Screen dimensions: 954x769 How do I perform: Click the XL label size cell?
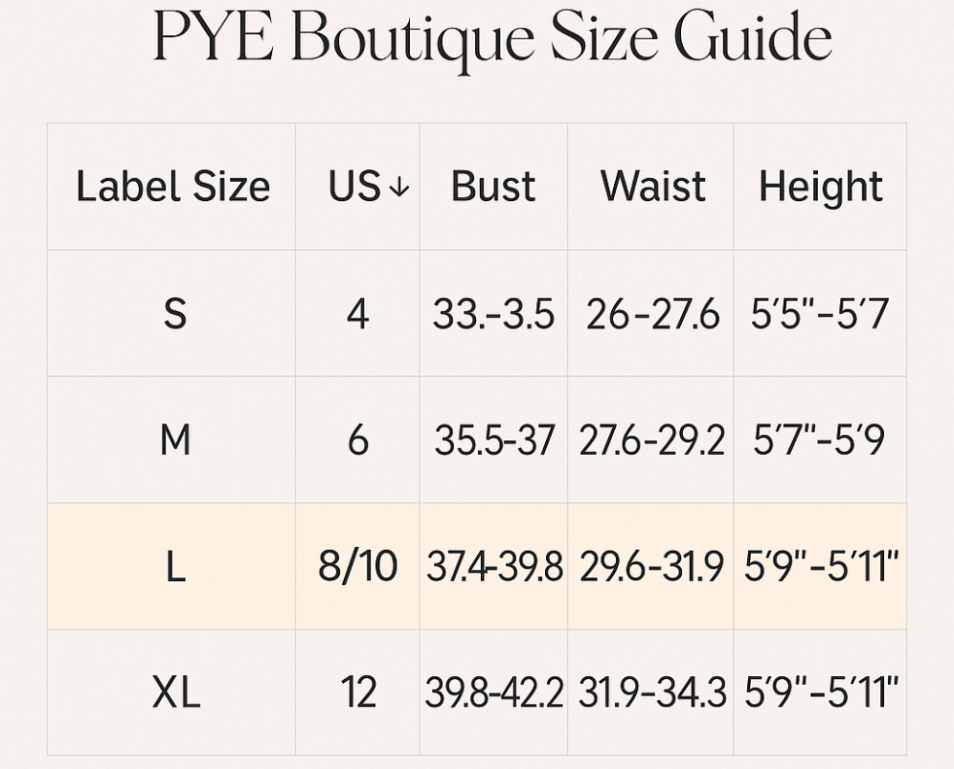pyautogui.click(x=174, y=692)
